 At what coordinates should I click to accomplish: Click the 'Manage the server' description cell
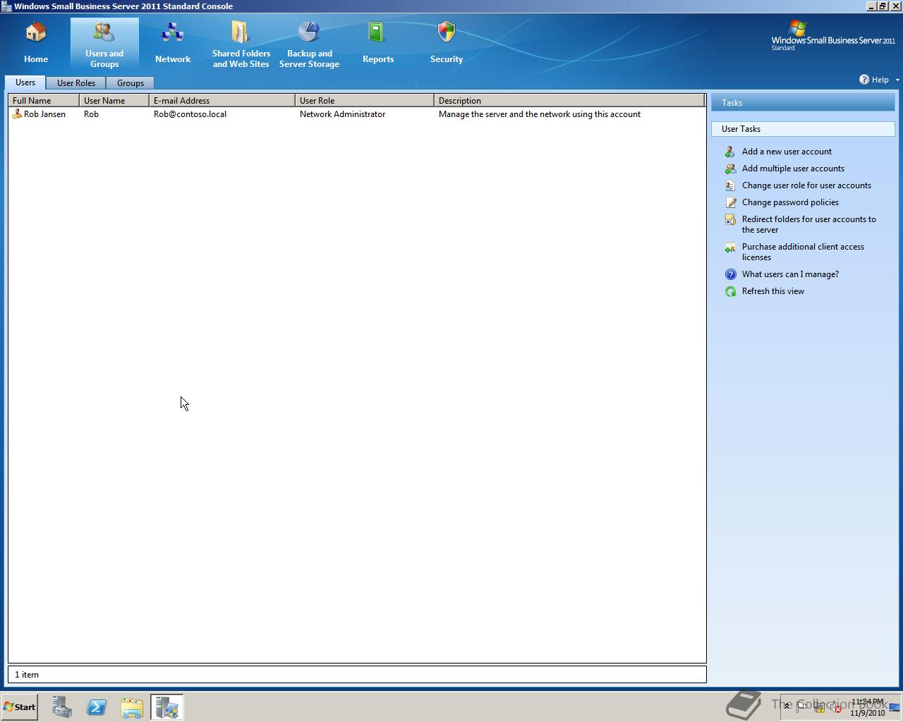coord(540,114)
